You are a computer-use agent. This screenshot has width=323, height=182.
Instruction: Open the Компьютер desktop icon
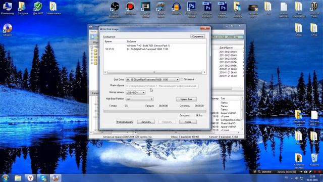[8, 8]
